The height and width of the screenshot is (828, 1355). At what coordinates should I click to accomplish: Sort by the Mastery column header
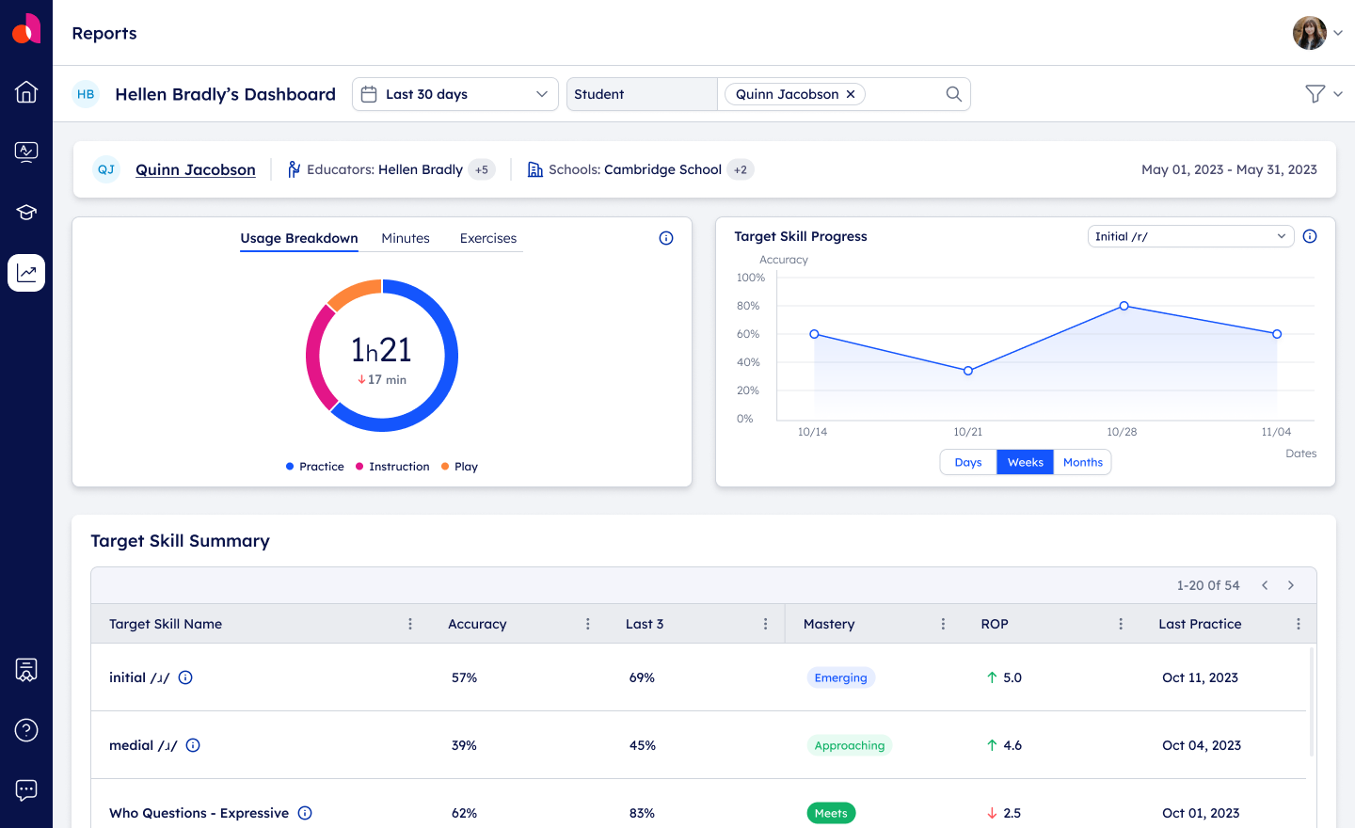[x=829, y=624]
